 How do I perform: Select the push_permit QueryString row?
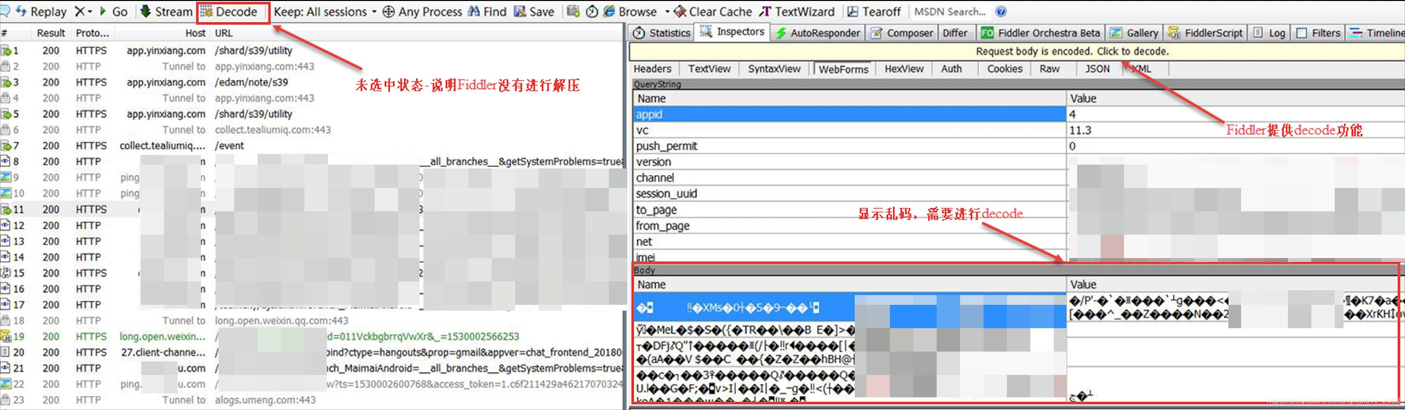pos(1018,146)
